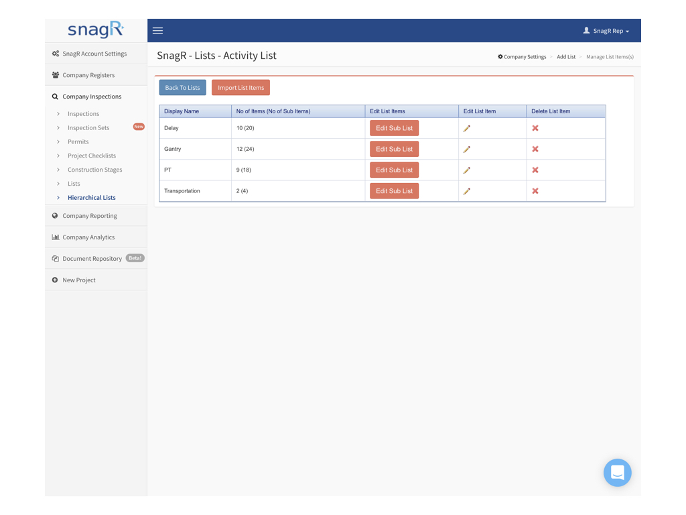
Task: Click pencil icon to edit PT
Action: [467, 170]
